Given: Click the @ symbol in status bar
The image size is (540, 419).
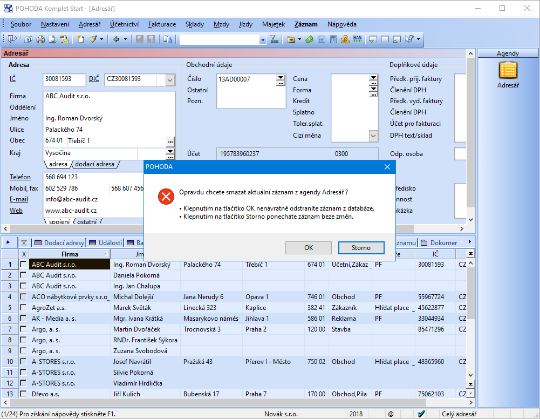Looking at the screenshot, I should tap(391, 414).
